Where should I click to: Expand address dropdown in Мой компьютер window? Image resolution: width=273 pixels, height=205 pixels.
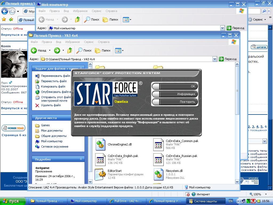tap(222, 28)
